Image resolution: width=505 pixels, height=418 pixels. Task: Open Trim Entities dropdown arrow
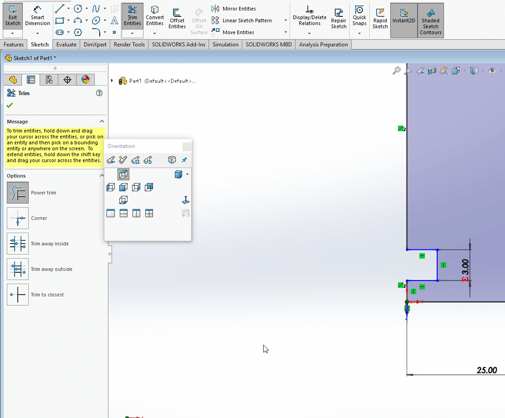(x=133, y=34)
